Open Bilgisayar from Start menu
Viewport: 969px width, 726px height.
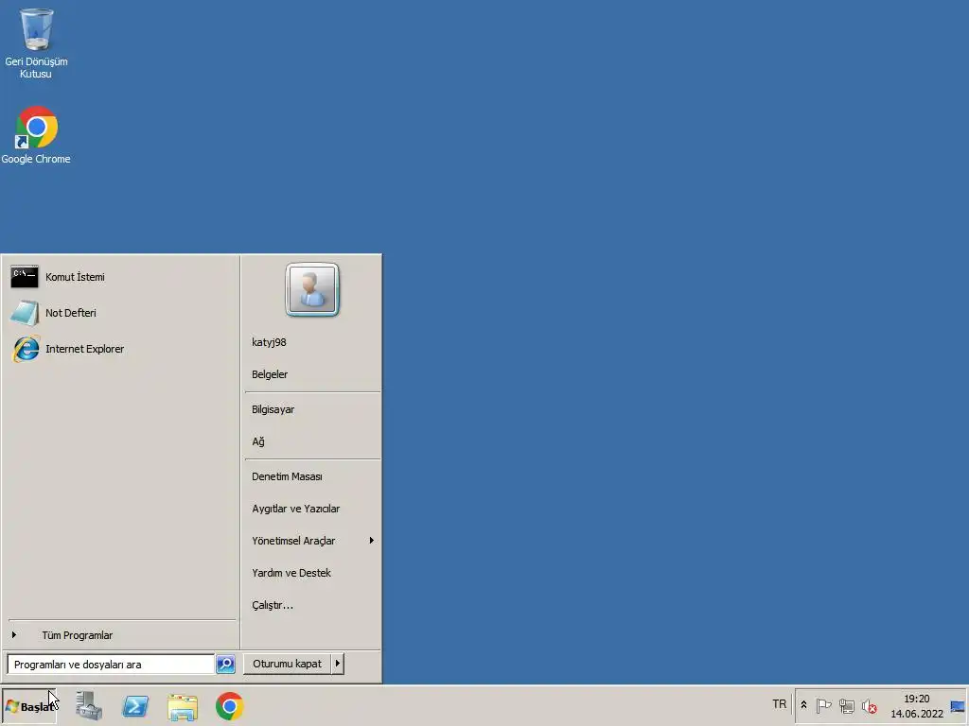[312, 409]
